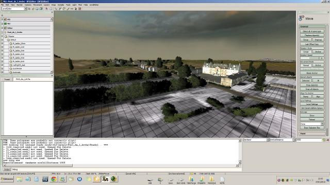Click the green execute icon beside console value field
This screenshot has height=185, width=330.
tap(324, 140)
